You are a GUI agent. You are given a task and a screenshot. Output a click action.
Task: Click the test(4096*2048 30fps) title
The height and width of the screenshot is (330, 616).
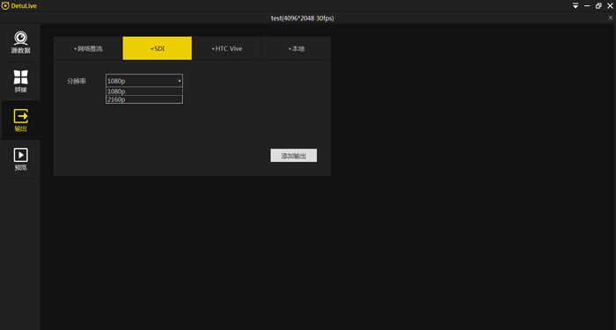click(x=303, y=18)
